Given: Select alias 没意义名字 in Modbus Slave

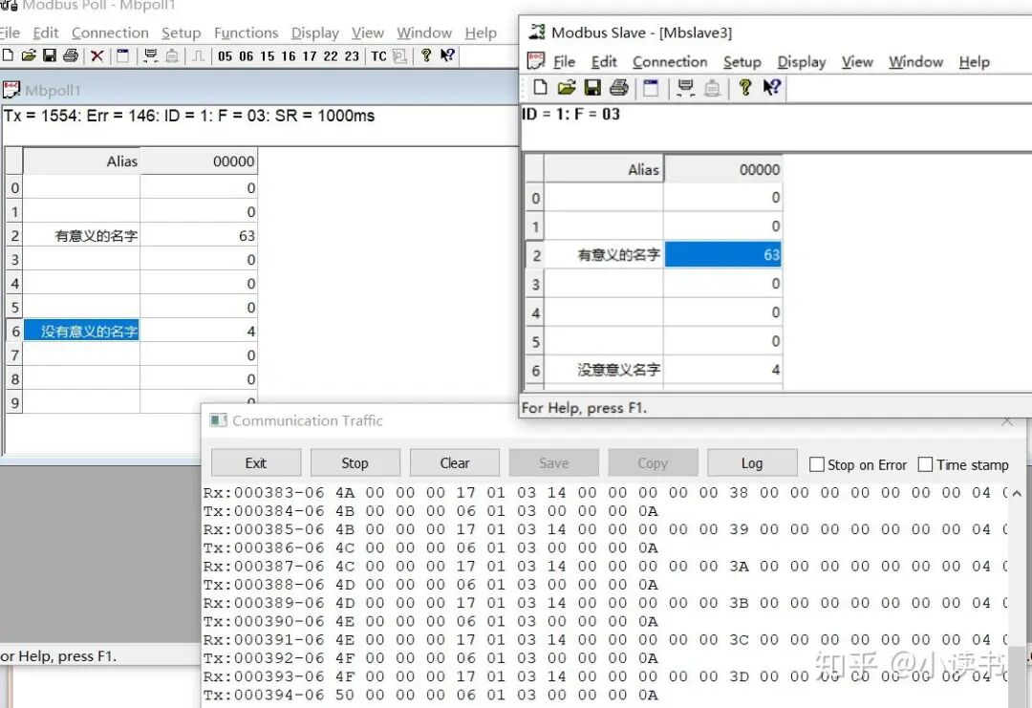Looking at the screenshot, I should point(604,370).
